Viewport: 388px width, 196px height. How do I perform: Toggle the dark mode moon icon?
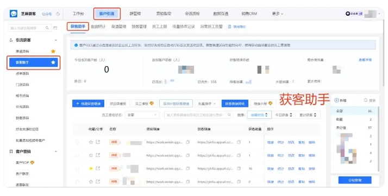58,14
